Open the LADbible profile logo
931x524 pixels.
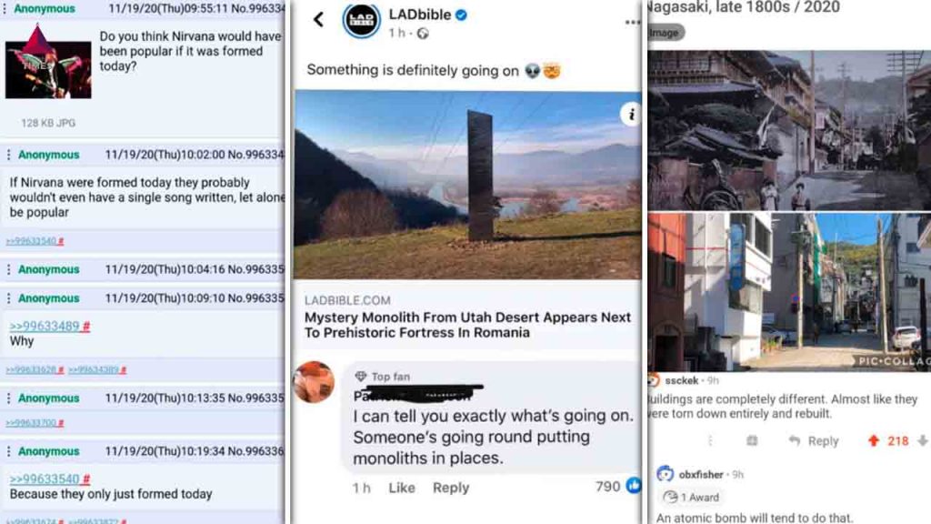click(x=362, y=20)
